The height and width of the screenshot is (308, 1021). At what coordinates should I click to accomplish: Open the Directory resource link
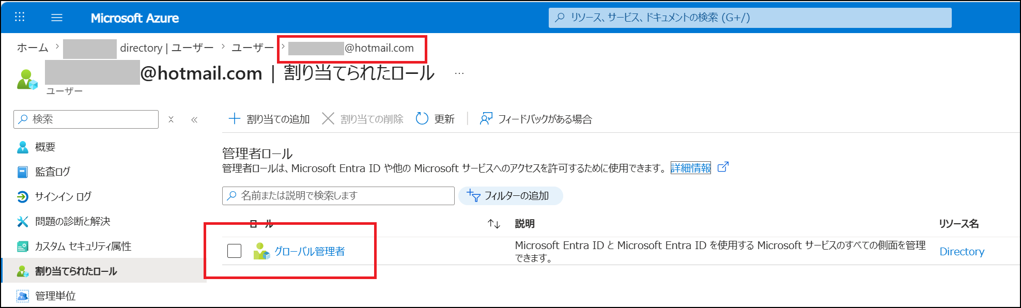click(x=962, y=252)
